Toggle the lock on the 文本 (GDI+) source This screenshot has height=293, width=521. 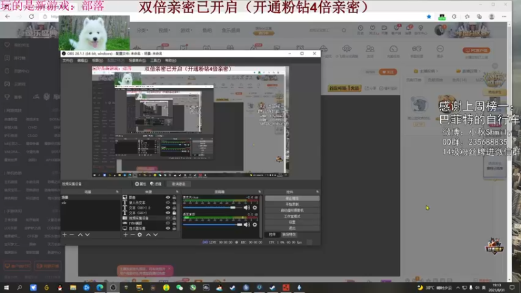(174, 213)
